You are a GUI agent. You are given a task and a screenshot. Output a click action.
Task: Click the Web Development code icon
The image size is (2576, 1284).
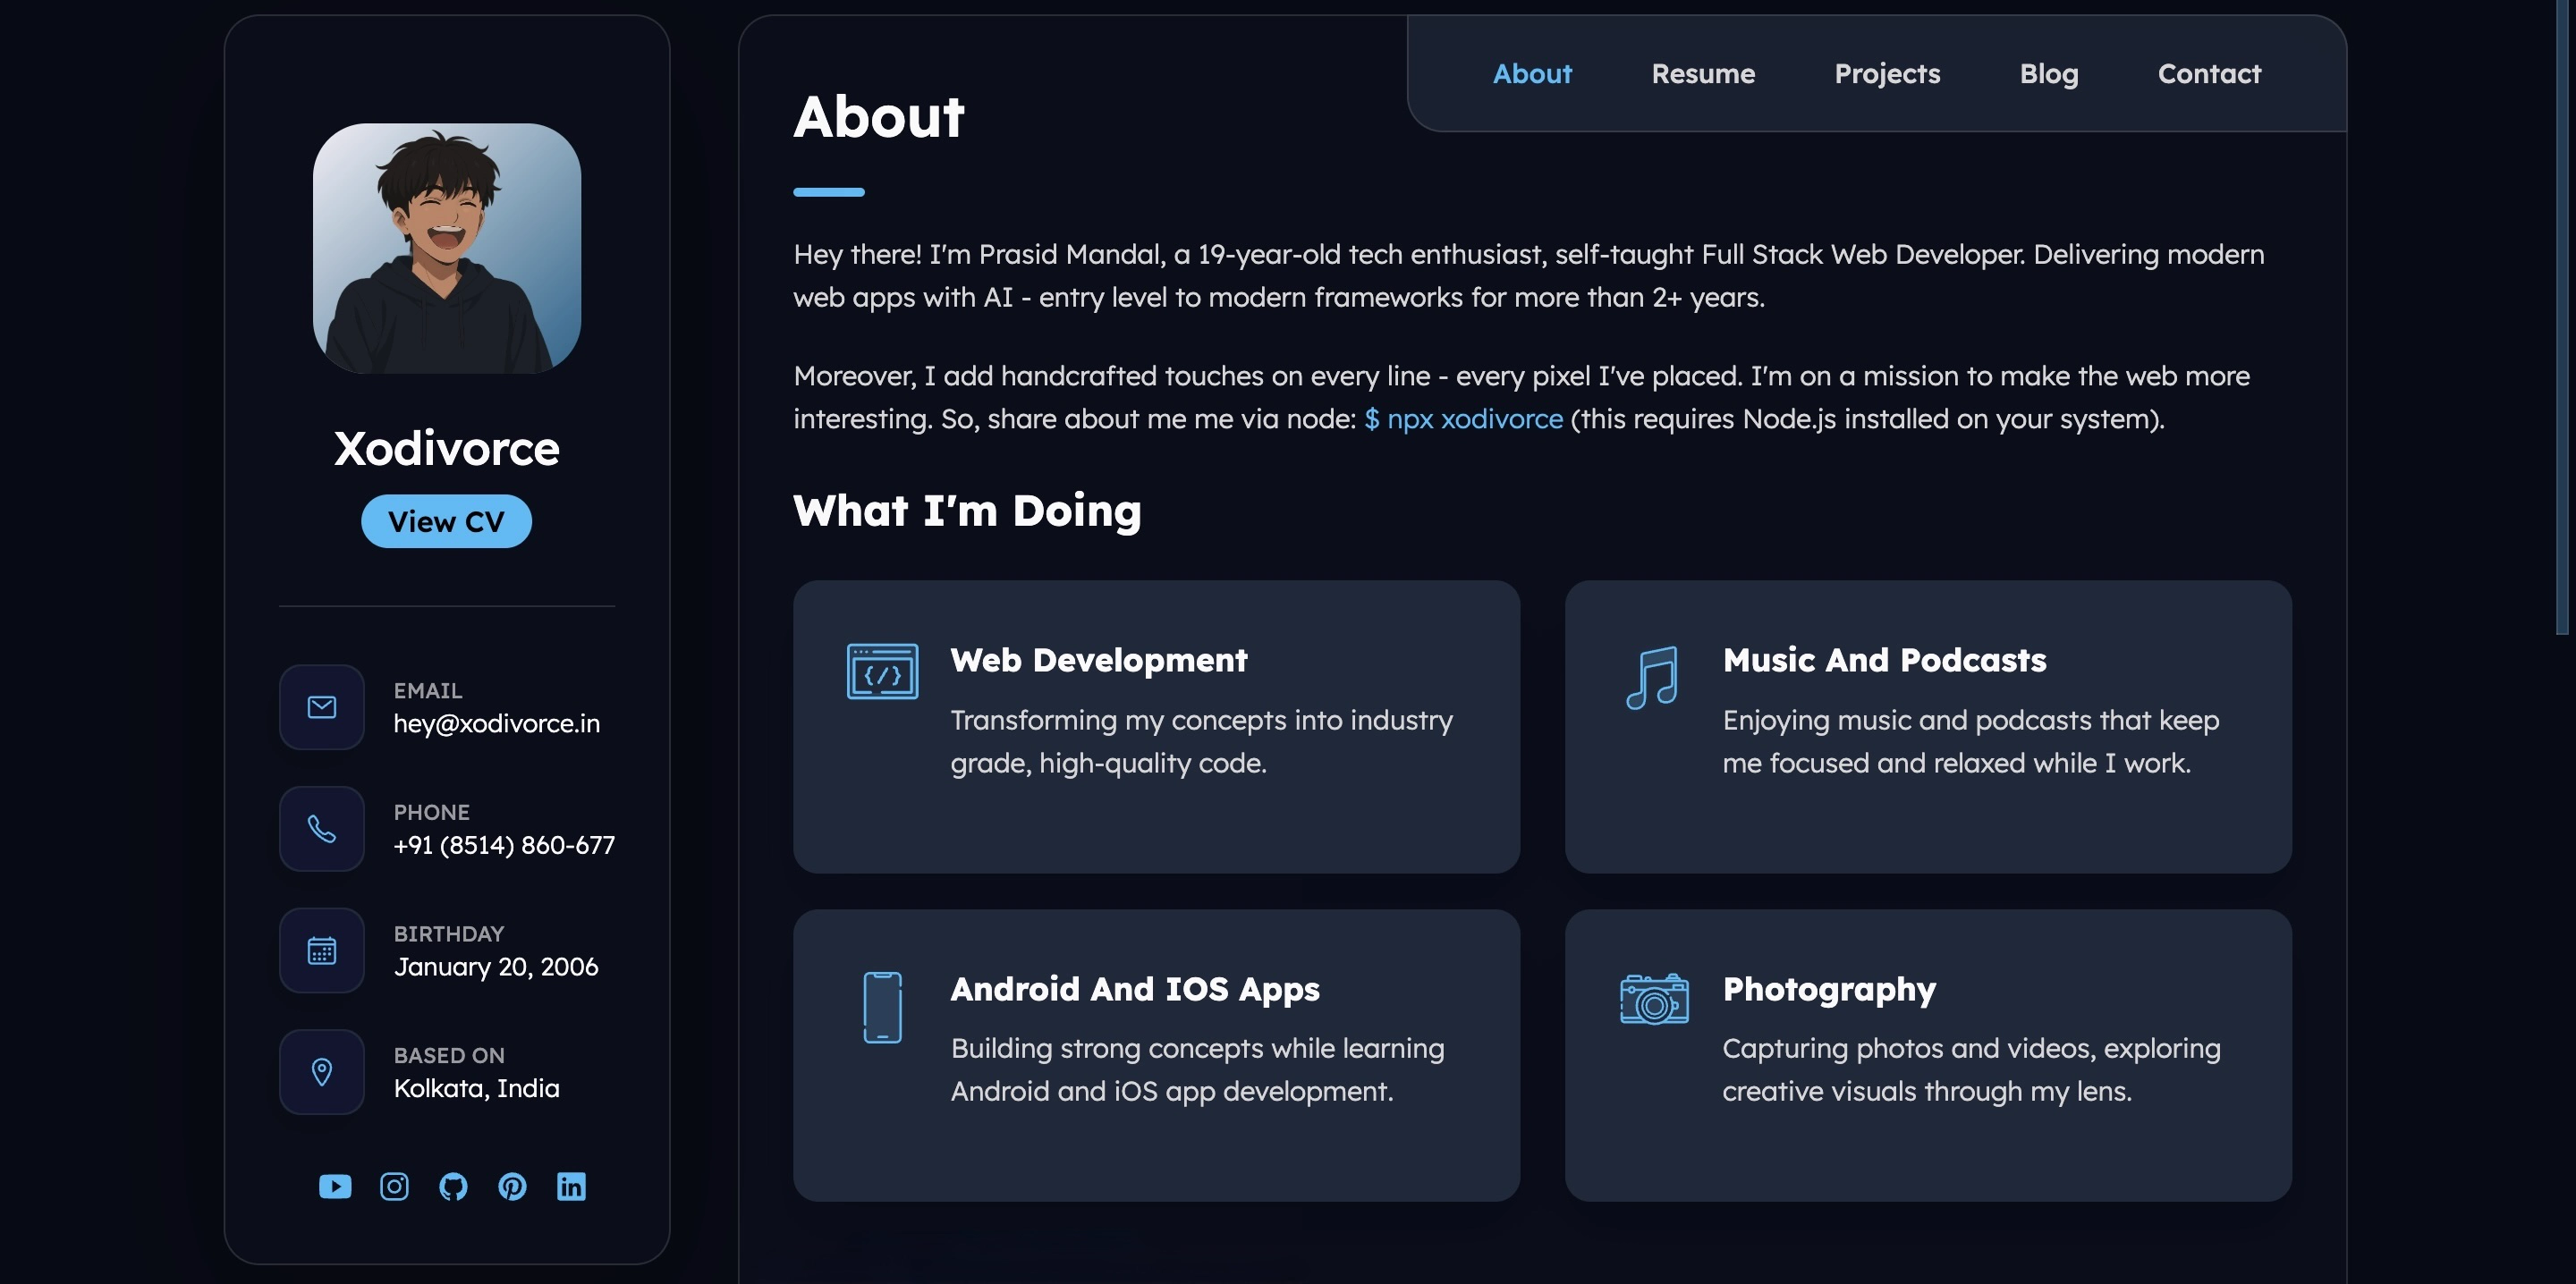[x=882, y=672]
